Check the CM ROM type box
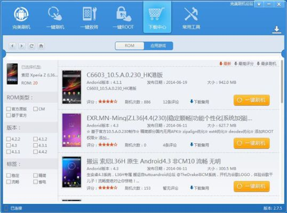Viewport: 287px width, 213px height. [36, 109]
